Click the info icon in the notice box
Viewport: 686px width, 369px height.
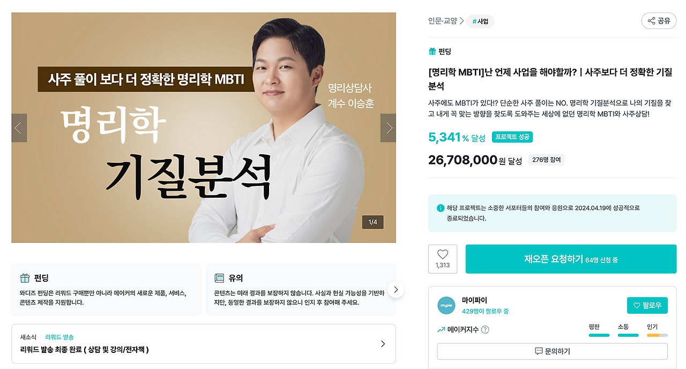point(441,208)
